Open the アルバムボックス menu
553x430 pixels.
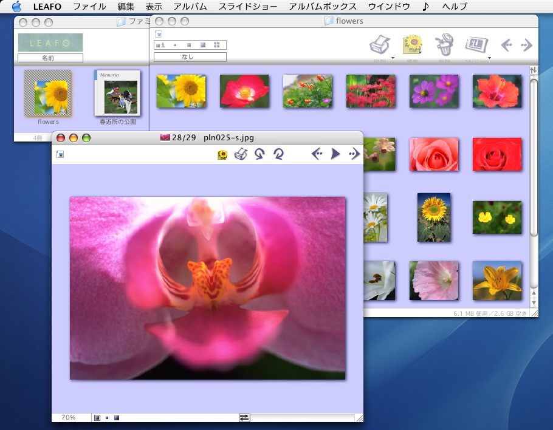323,7
